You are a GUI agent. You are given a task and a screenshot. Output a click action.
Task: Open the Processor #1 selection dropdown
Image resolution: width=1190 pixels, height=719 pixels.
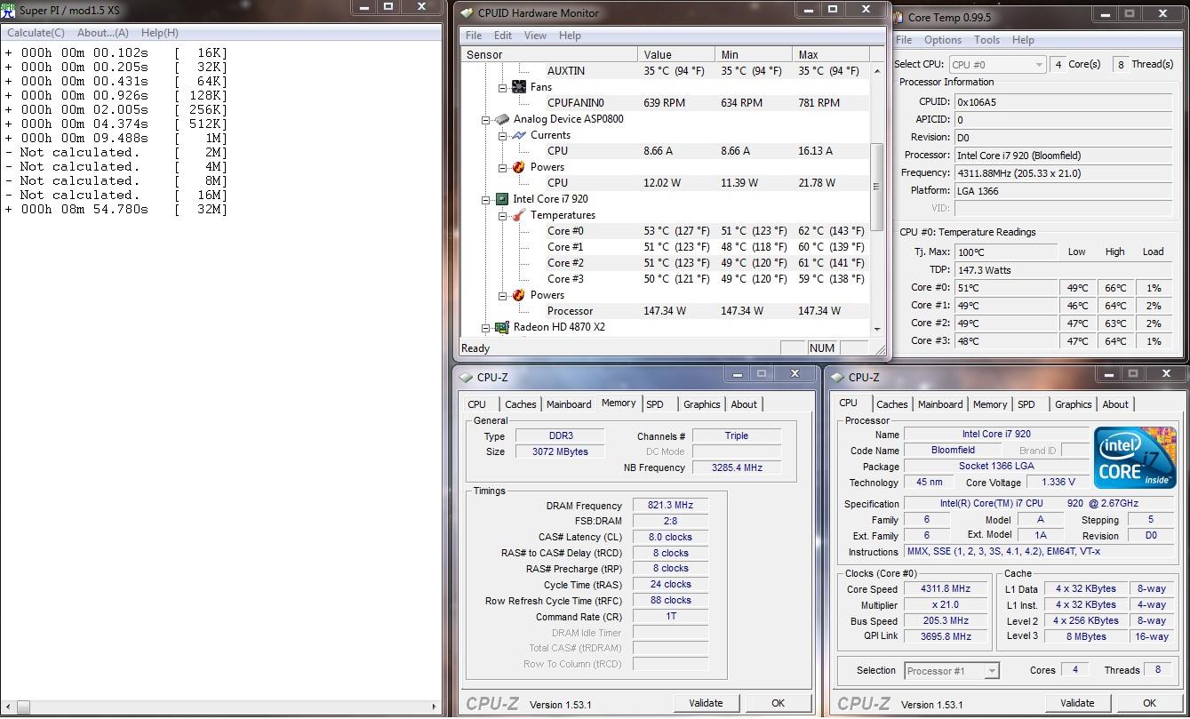coord(952,671)
